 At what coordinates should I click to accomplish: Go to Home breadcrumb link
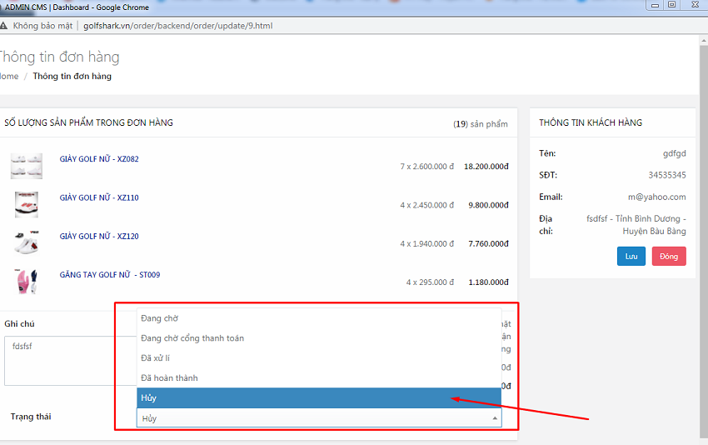pyautogui.click(x=8, y=76)
